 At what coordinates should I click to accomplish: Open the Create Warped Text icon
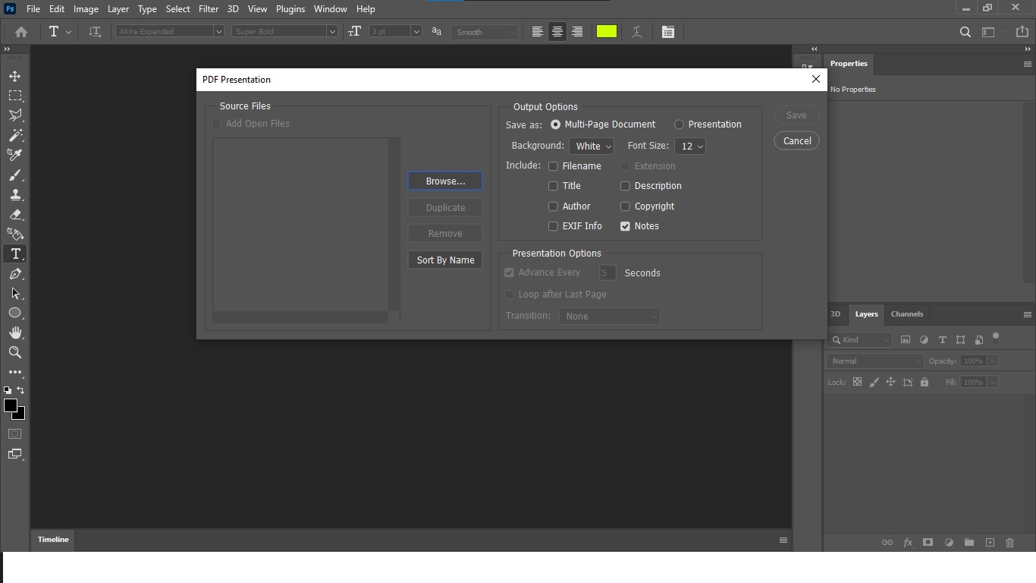pos(637,32)
